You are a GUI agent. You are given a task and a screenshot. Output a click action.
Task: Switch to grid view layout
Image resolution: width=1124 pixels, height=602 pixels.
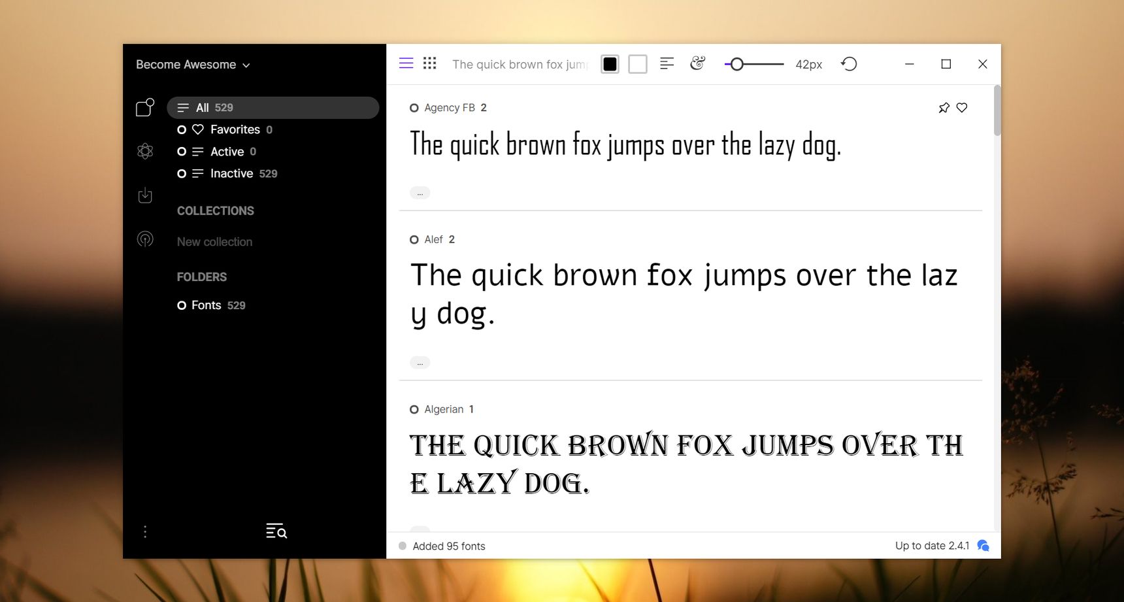pyautogui.click(x=429, y=63)
